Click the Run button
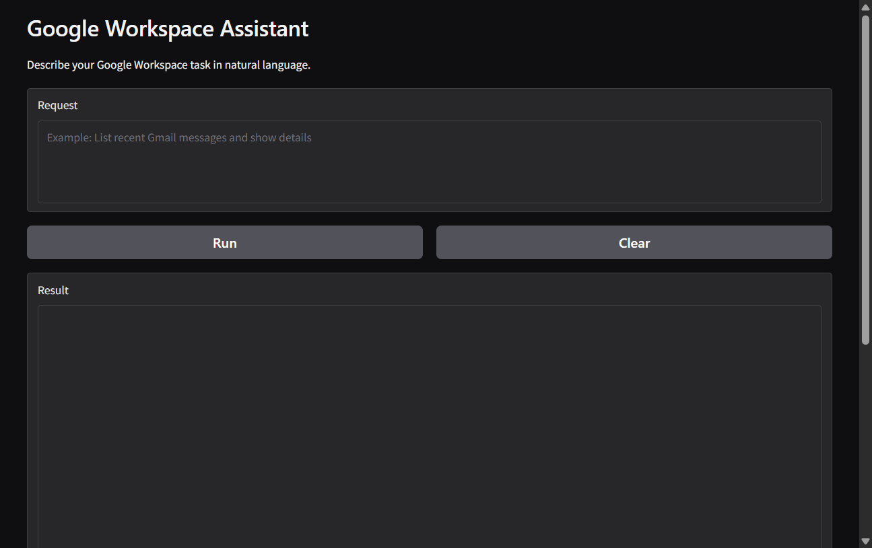Screen dimensions: 872x548 click(x=224, y=242)
